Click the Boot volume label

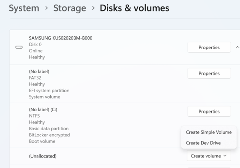(42, 141)
